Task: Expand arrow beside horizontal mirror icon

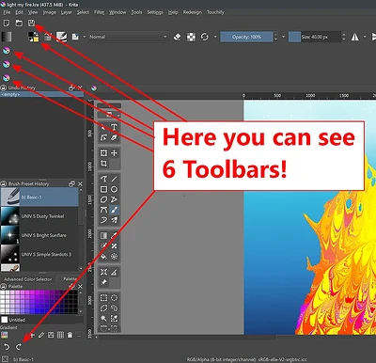Action: pos(365,37)
